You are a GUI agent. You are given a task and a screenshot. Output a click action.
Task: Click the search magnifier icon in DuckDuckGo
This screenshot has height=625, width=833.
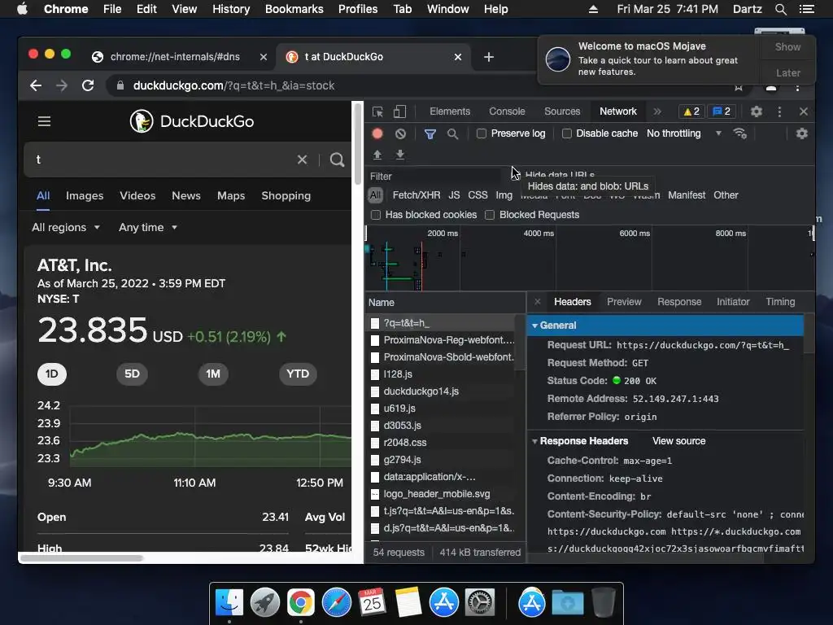(337, 160)
